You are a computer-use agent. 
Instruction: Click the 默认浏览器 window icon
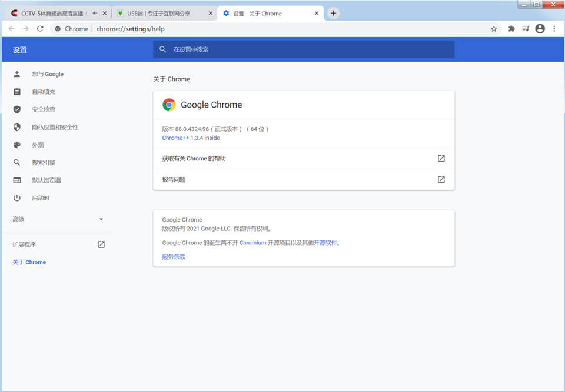click(17, 180)
